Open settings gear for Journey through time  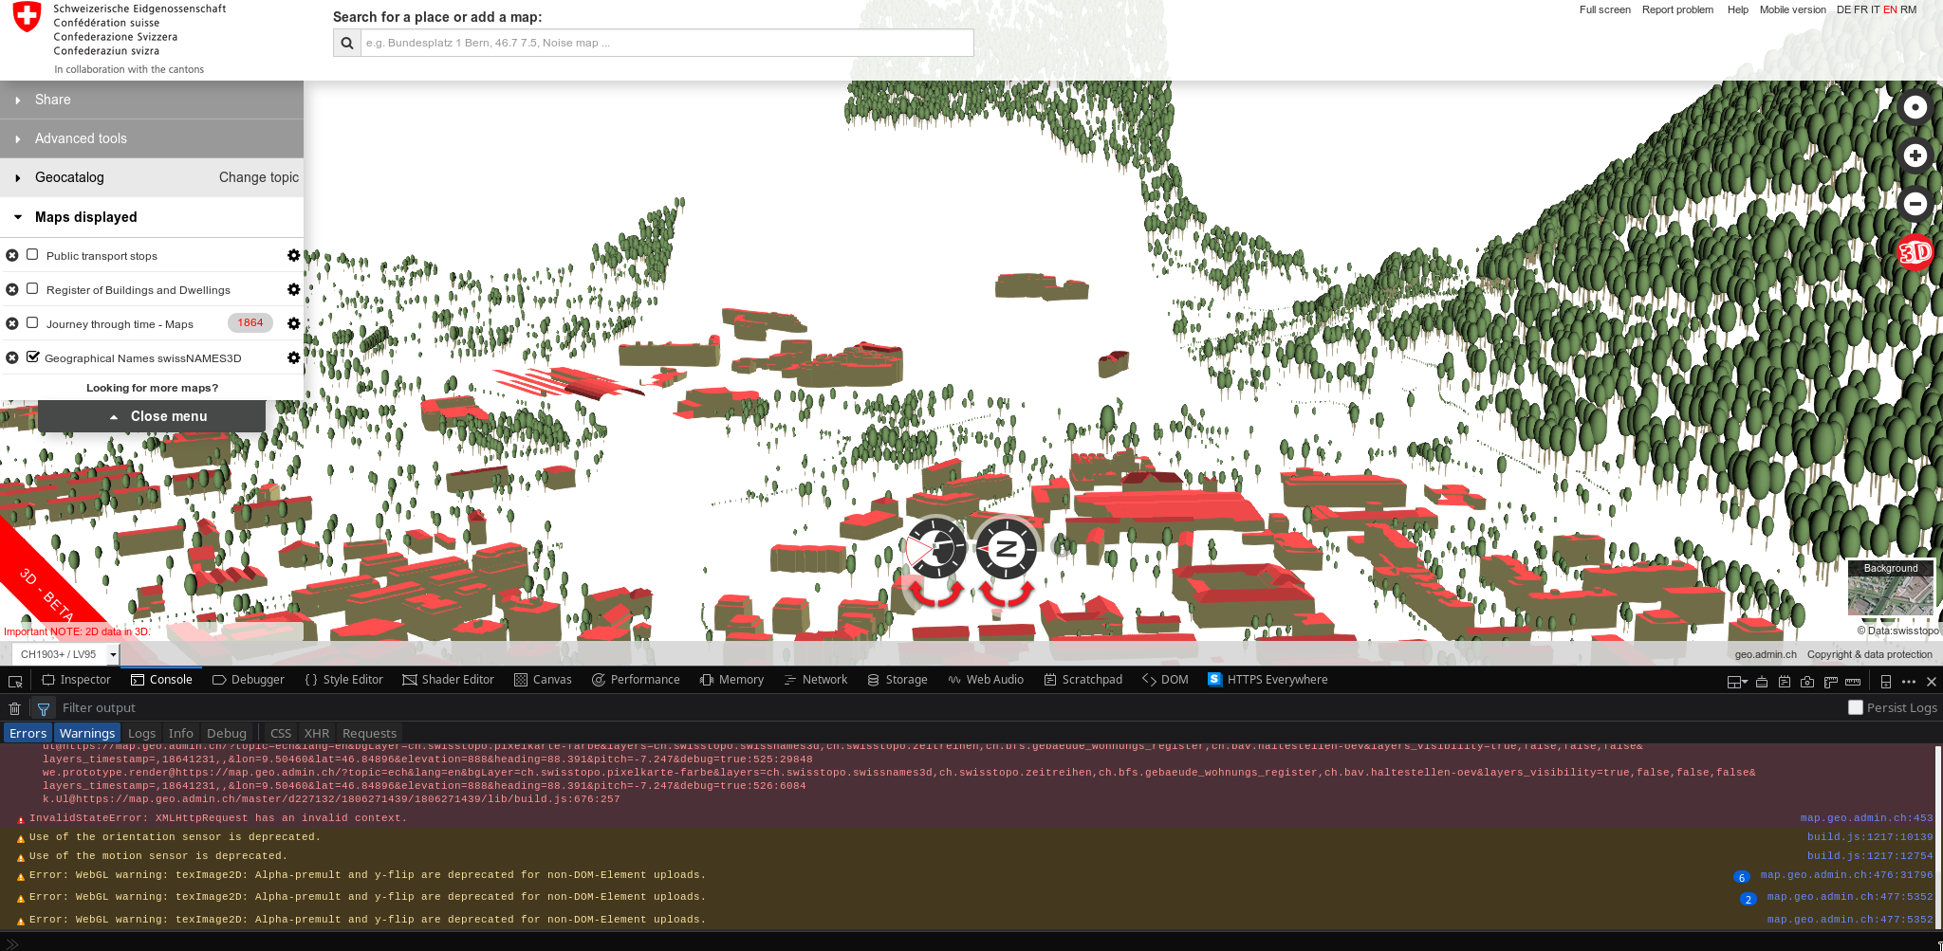[293, 324]
